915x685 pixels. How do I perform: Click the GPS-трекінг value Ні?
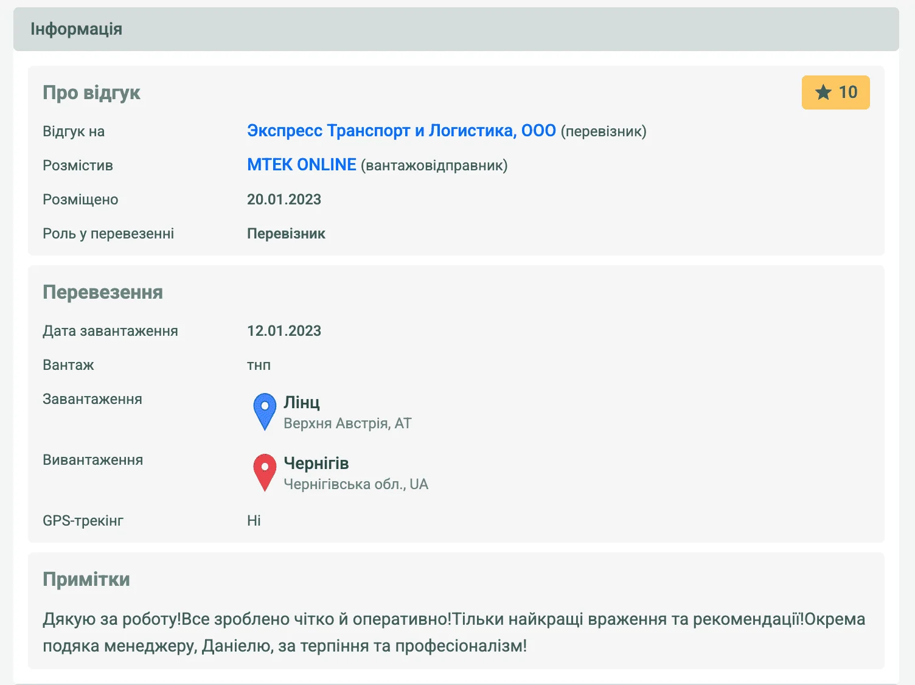click(x=254, y=521)
